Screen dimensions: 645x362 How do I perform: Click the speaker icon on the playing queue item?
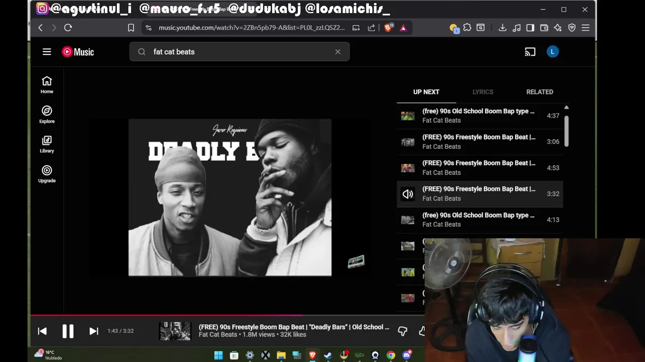[x=408, y=194]
